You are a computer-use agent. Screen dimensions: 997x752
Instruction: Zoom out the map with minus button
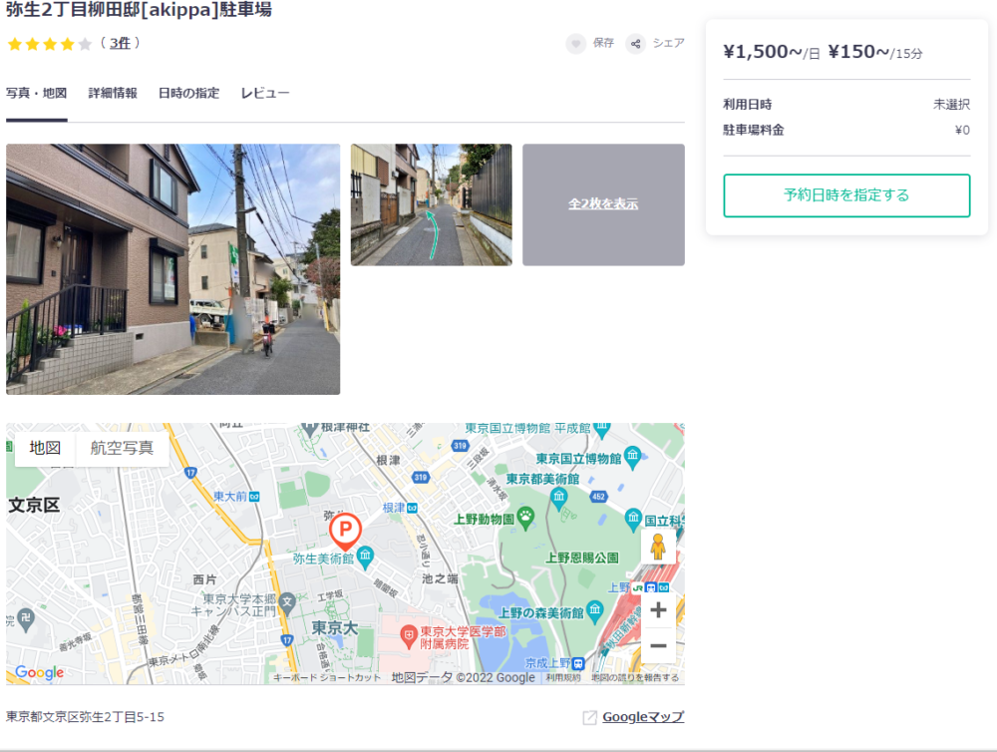coord(658,646)
